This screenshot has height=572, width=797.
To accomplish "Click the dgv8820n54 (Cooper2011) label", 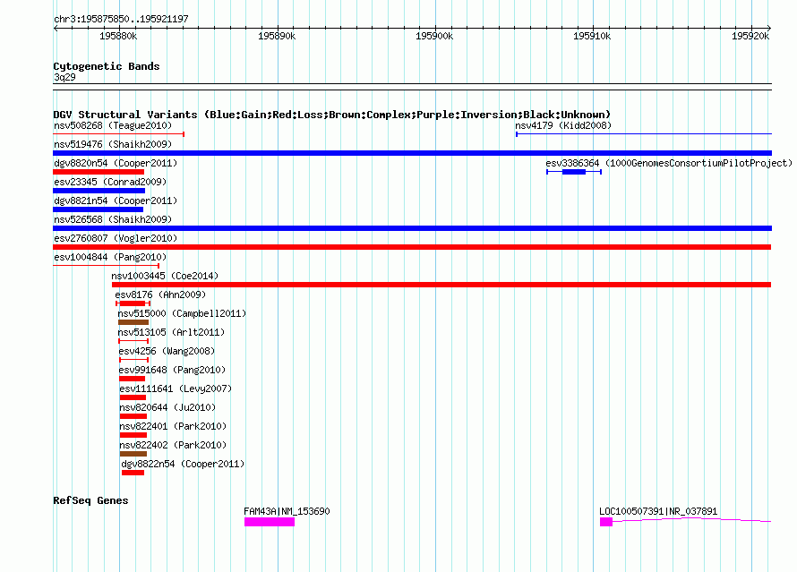I will click(x=116, y=163).
